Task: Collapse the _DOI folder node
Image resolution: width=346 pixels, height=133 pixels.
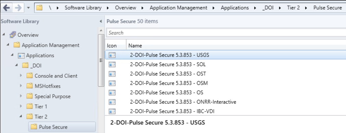Action: [x=17, y=65]
